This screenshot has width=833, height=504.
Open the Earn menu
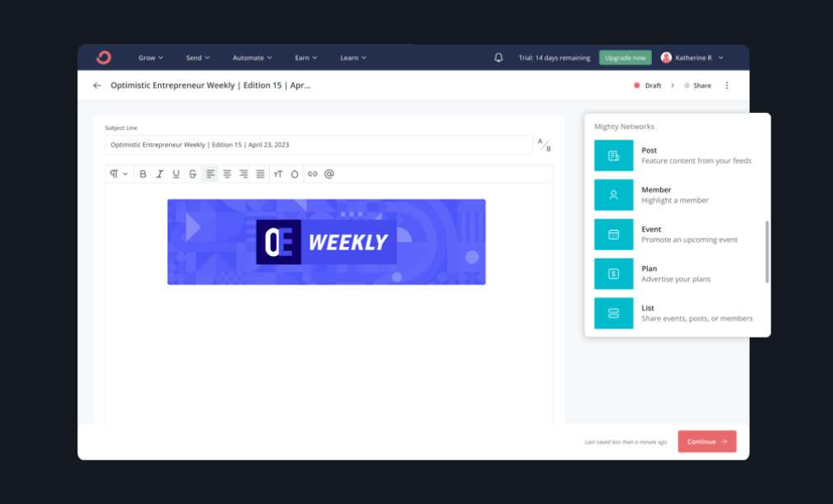click(x=305, y=58)
